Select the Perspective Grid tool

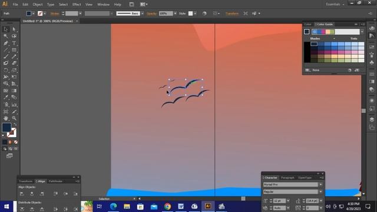(14, 84)
